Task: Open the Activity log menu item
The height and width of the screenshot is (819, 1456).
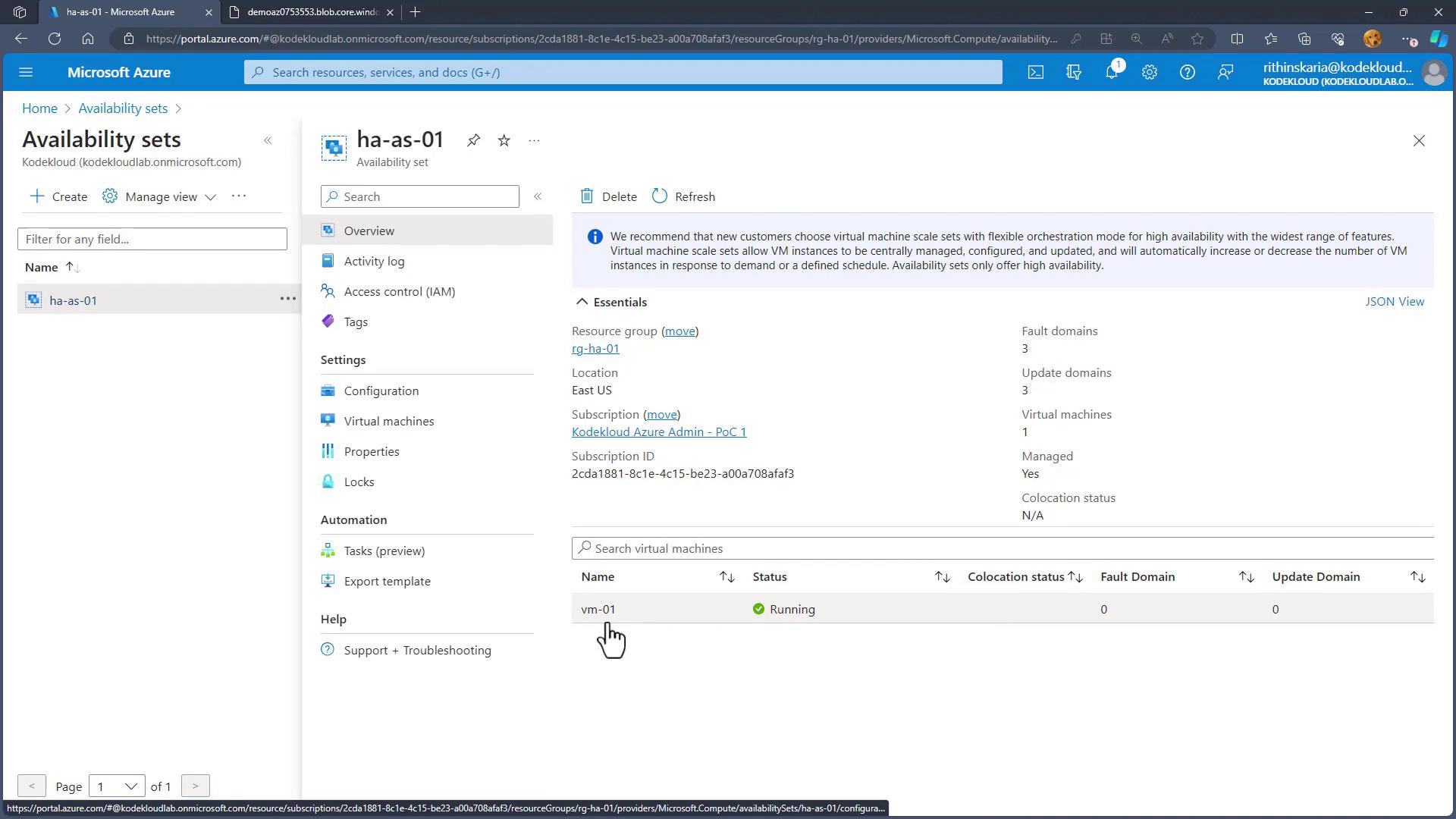Action: (374, 261)
